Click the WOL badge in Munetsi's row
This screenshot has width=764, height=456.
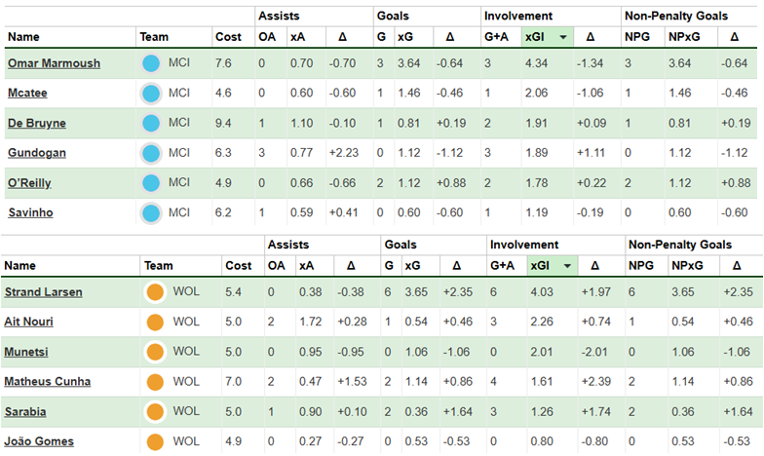pyautogui.click(x=154, y=352)
